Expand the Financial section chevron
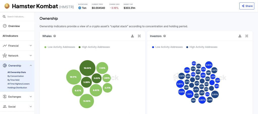 30,46
